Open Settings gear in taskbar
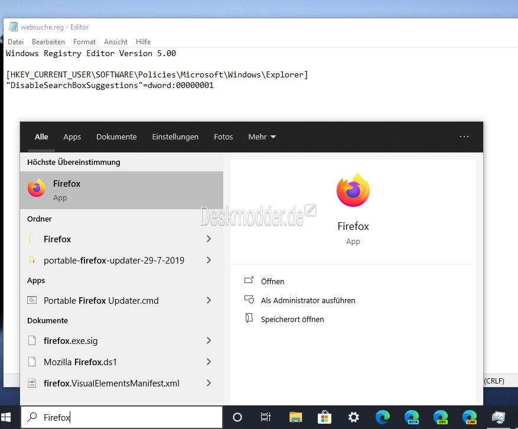The image size is (518, 429). click(353, 417)
